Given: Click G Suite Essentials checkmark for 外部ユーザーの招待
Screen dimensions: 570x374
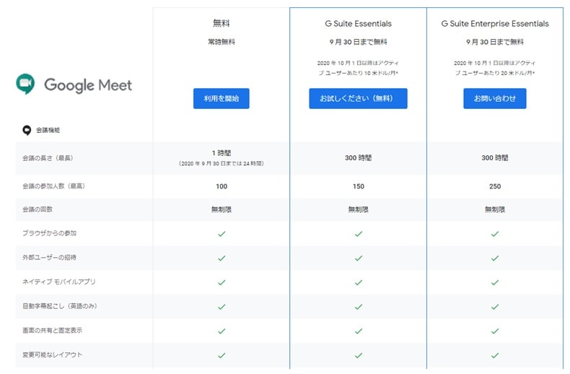Looking at the screenshot, I should coord(358,258).
